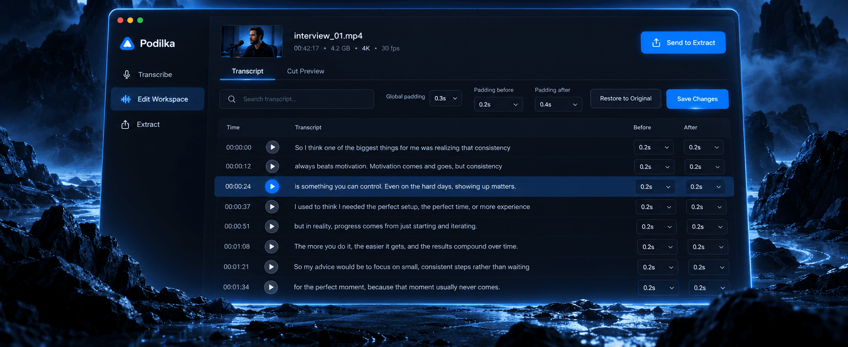Click the share icon beside Extract
The width and height of the screenshot is (848, 347).
(x=125, y=124)
